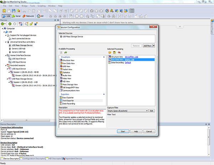Select Text Exporter item

tap(81, 101)
